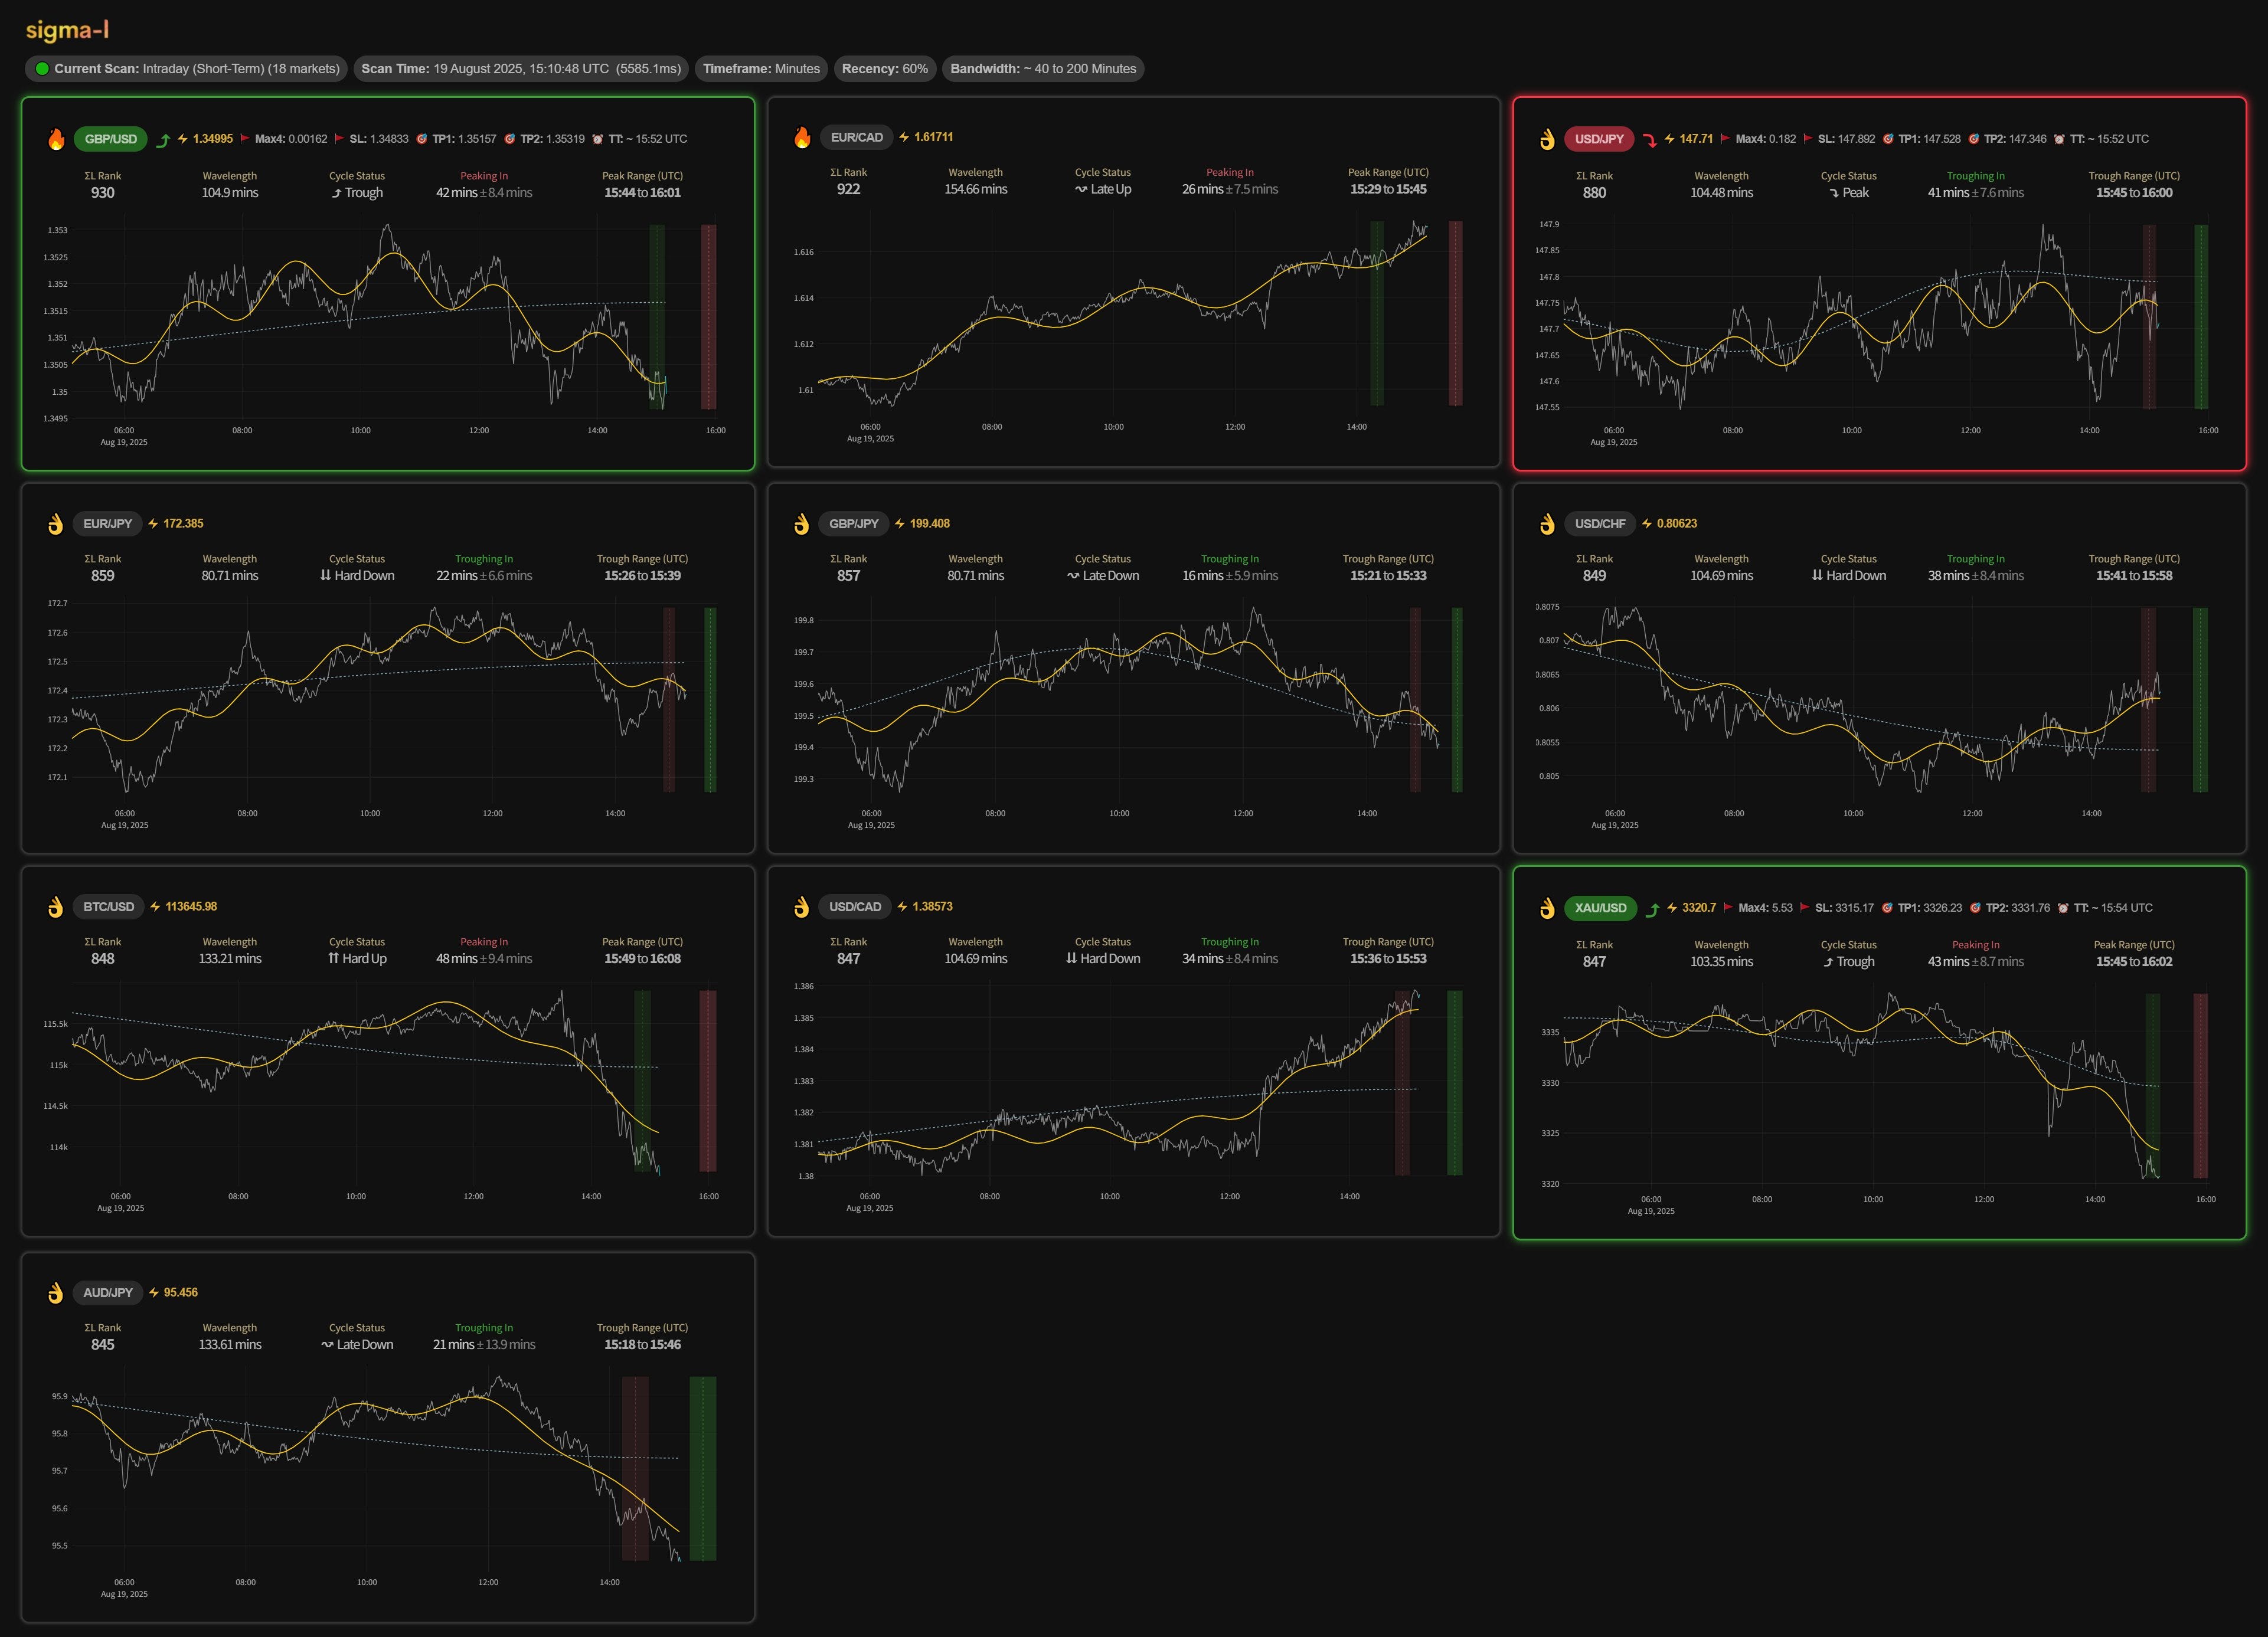The width and height of the screenshot is (2268, 1637).
Task: Click the green up-arrow next to GBP/USD
Action: pyautogui.click(x=163, y=140)
